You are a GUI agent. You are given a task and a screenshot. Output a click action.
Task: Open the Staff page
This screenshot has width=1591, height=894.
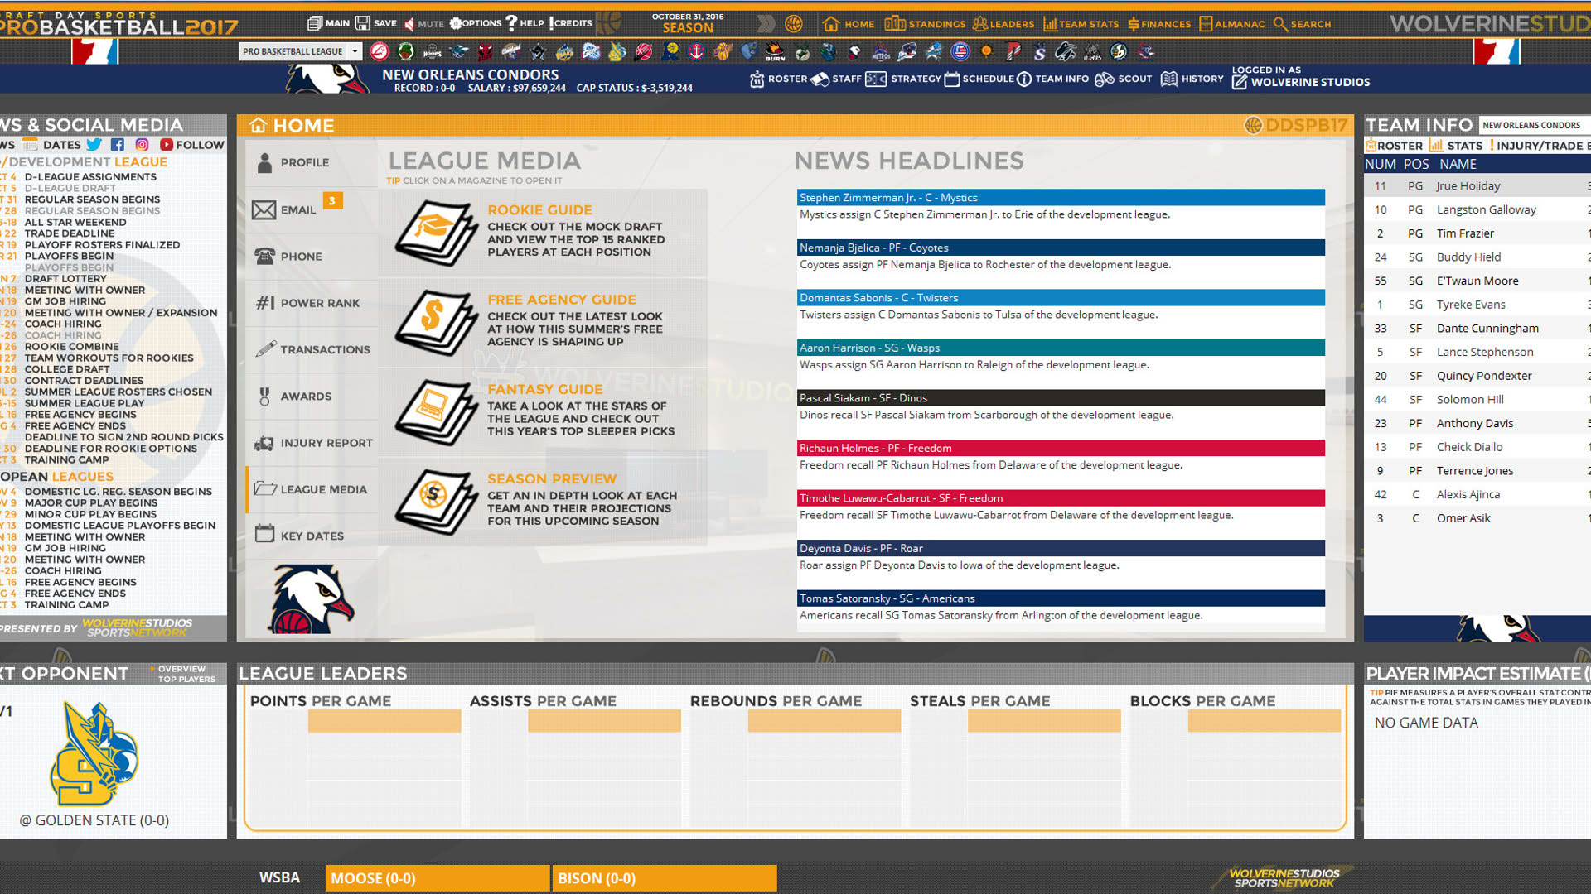click(x=836, y=79)
